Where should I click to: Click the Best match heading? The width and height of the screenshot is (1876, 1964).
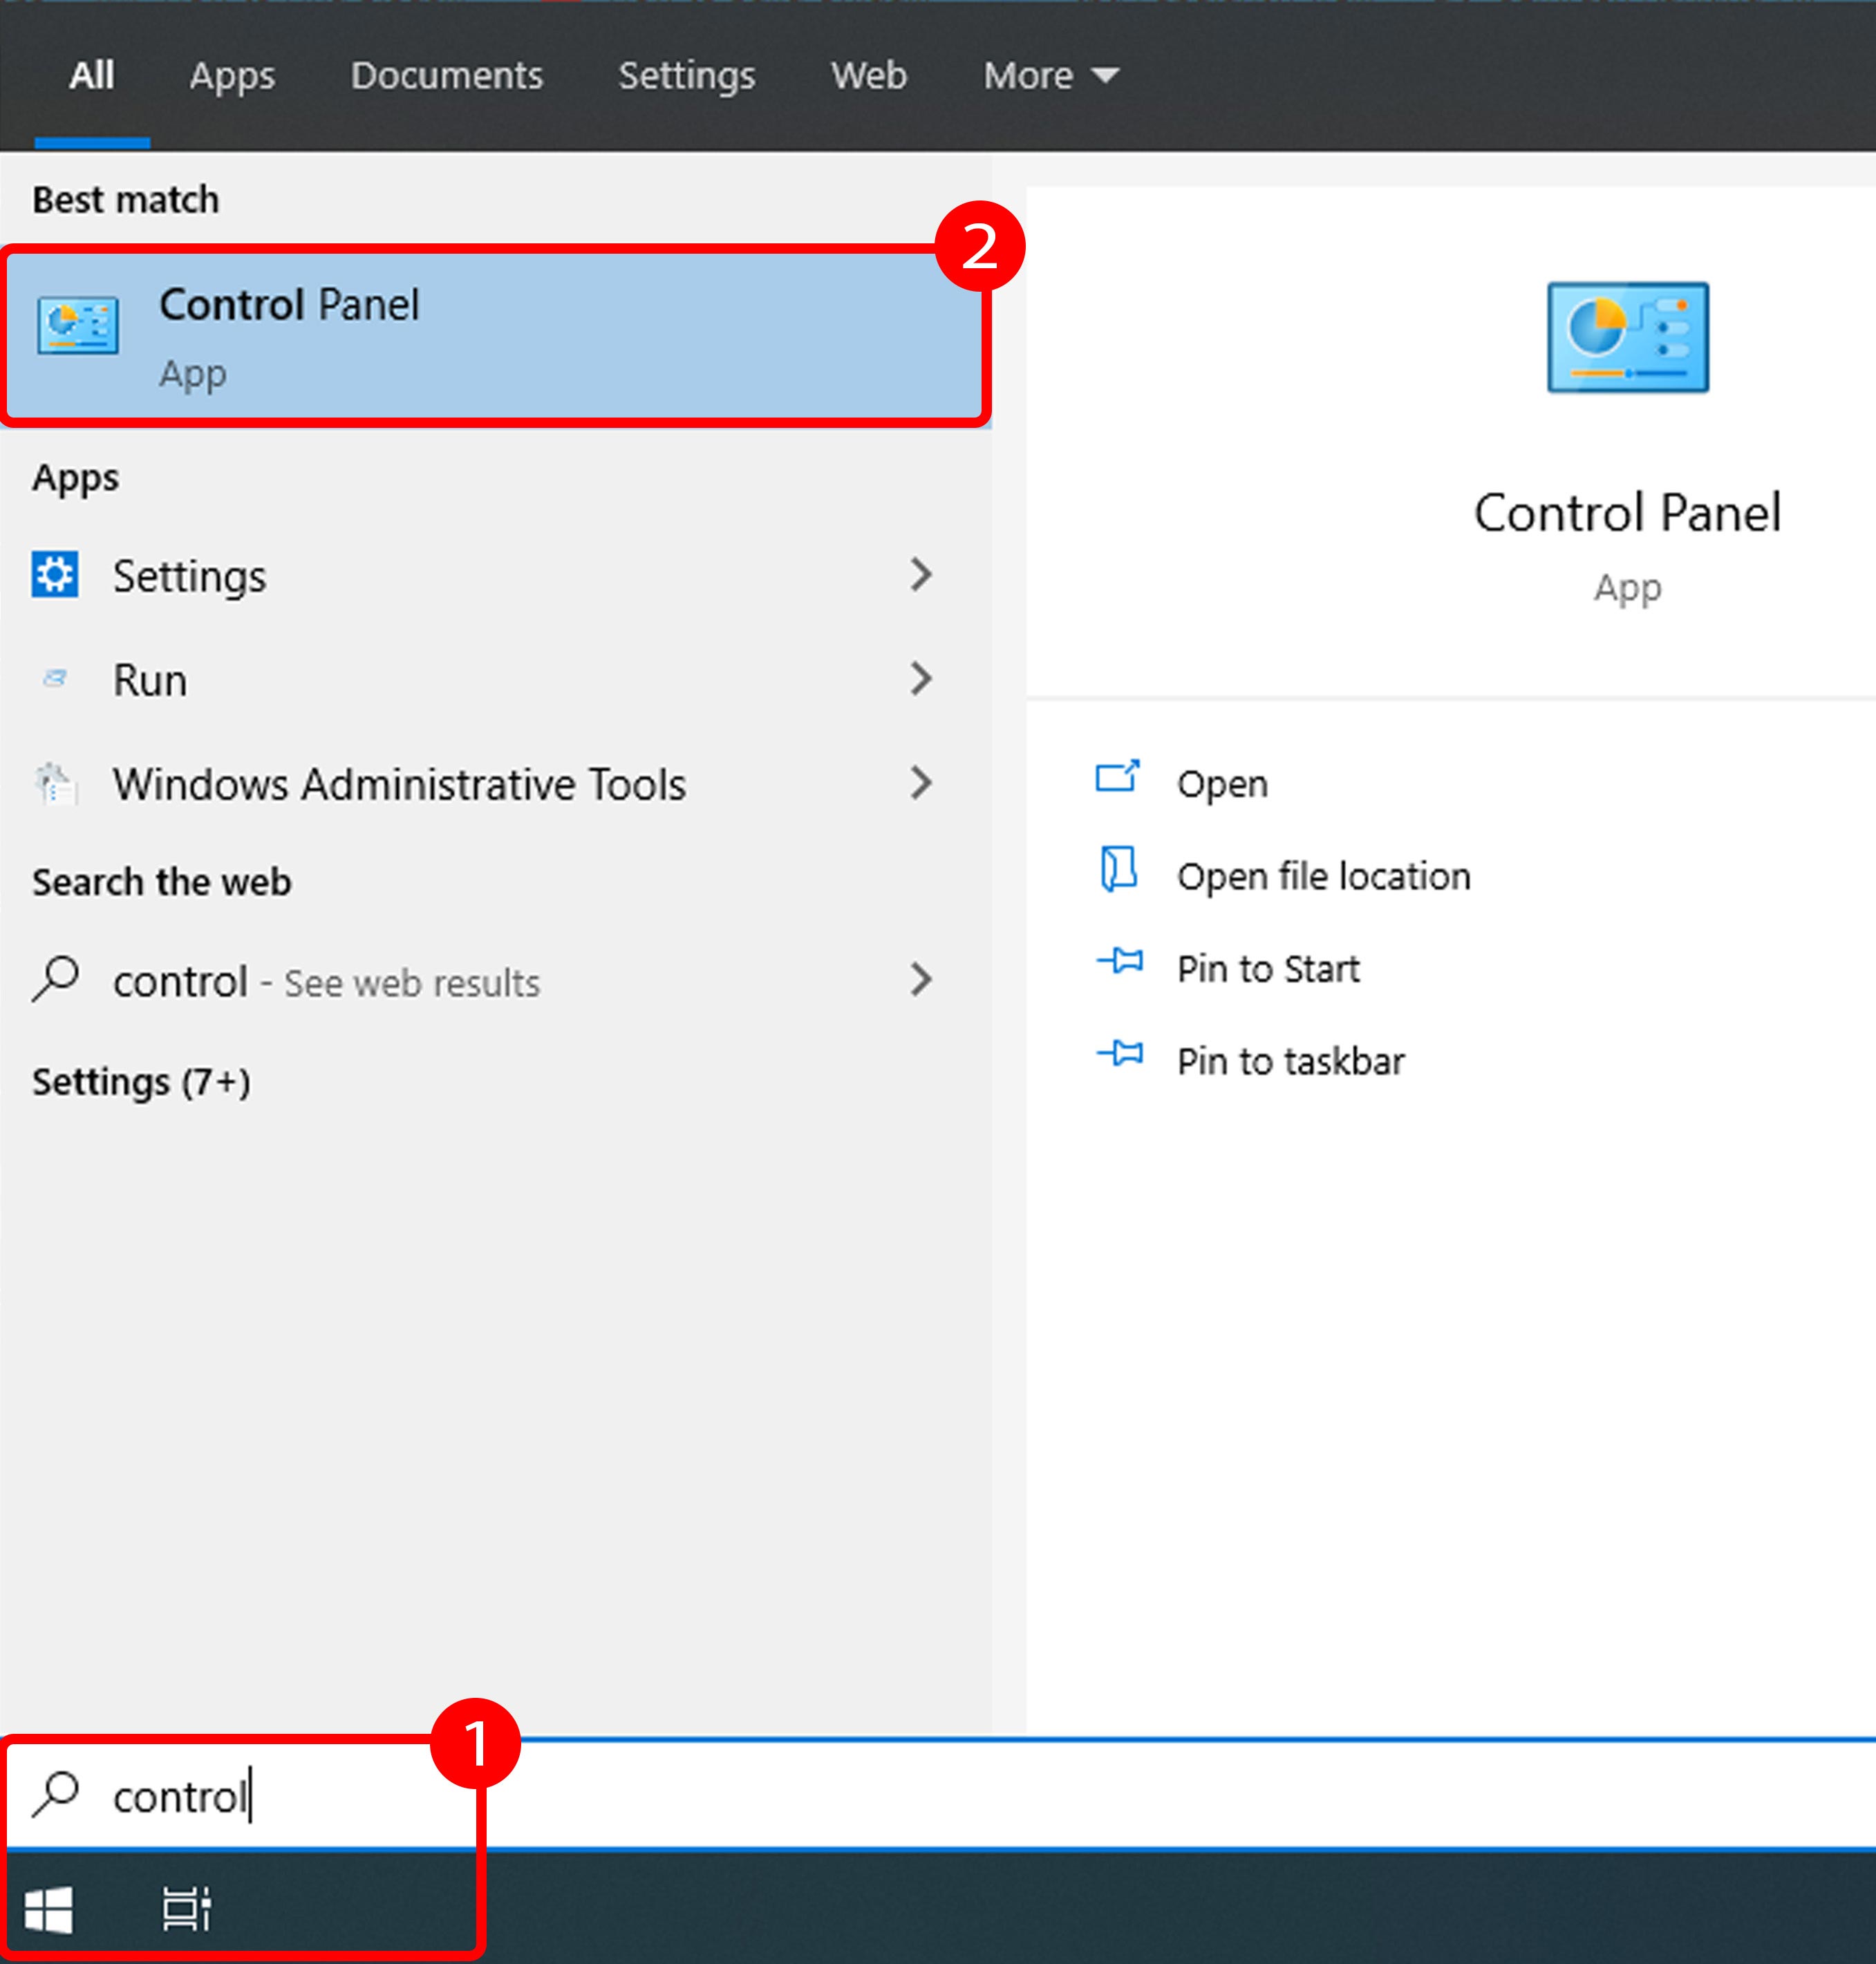tap(126, 200)
